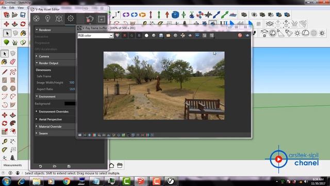Click the show frame buffer icon in Asset Editor
330x186 pixels.
click(102, 19)
